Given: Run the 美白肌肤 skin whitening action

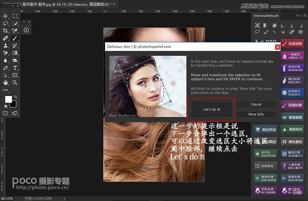Looking at the screenshot, I should coord(292,80).
